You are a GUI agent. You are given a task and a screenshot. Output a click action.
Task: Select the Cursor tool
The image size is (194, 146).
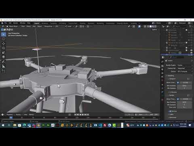point(4,39)
